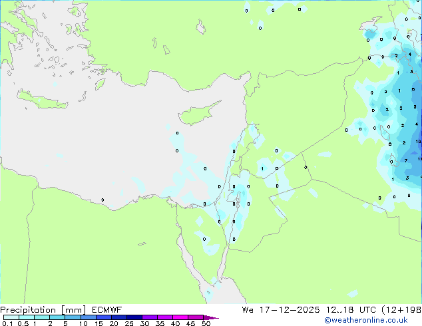
Task: Click the legend label '25'
Action: (129, 323)
